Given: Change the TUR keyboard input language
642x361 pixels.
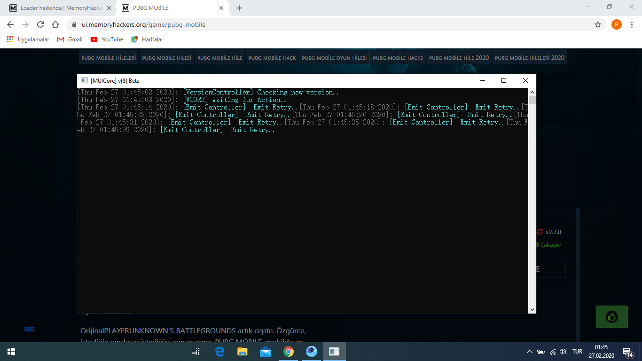Looking at the screenshot, I should [x=578, y=352].
